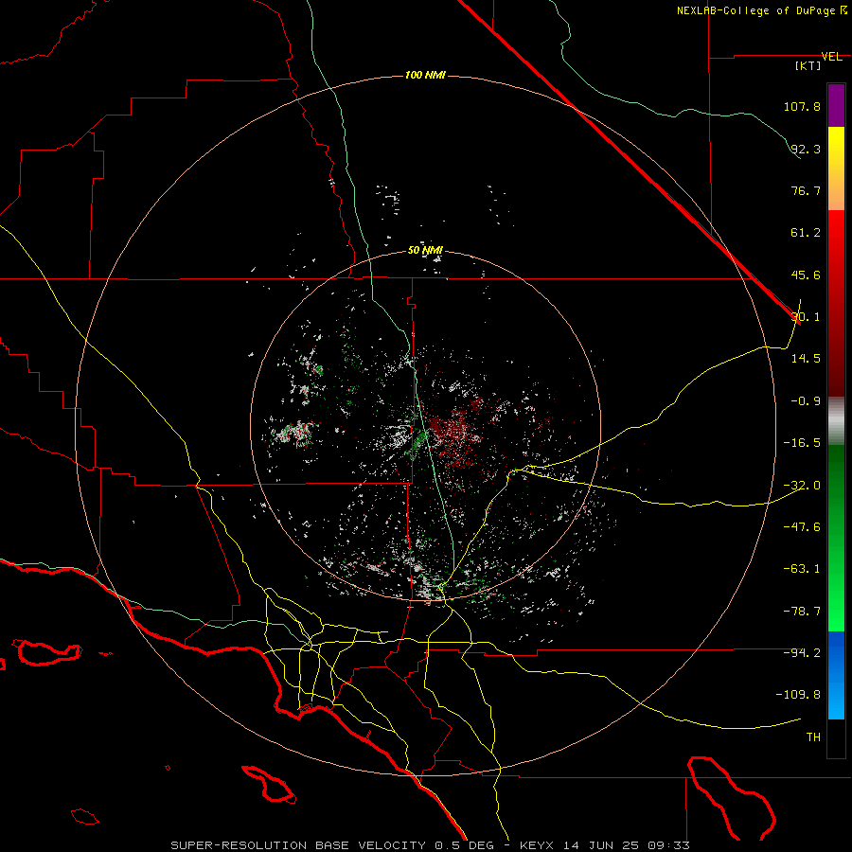Click the -63.1 velocity scale value
The height and width of the screenshot is (852, 852).
point(802,569)
